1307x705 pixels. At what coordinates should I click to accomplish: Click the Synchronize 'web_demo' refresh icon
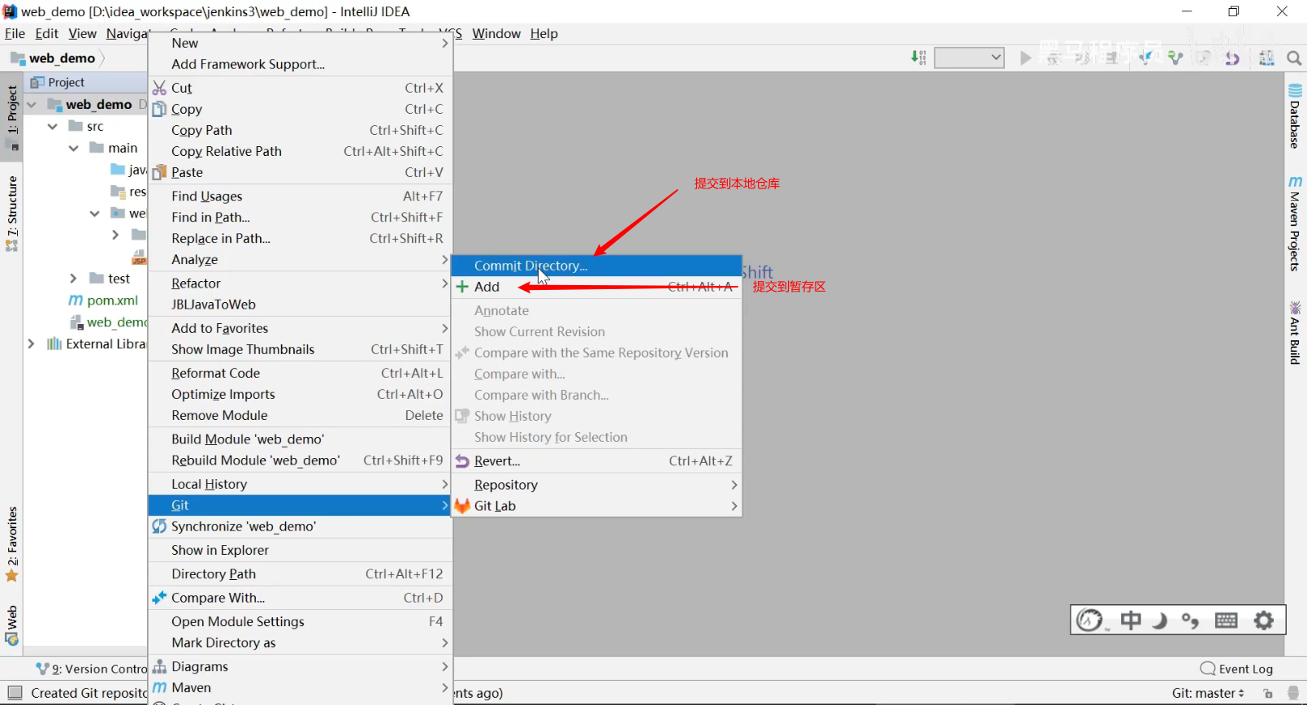[x=159, y=526]
